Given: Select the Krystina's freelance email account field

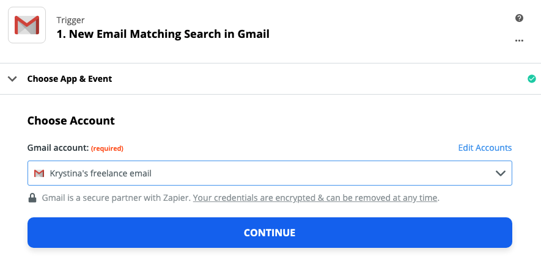Looking at the screenshot, I should coord(270,173).
